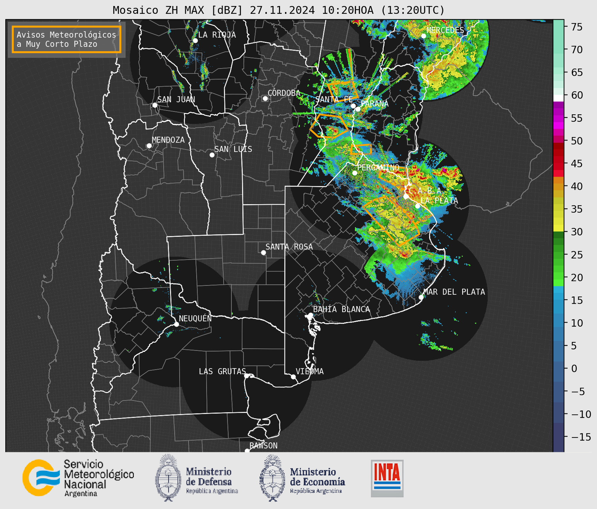
Task: Click the LA PLATA city label
Action: (x=439, y=201)
